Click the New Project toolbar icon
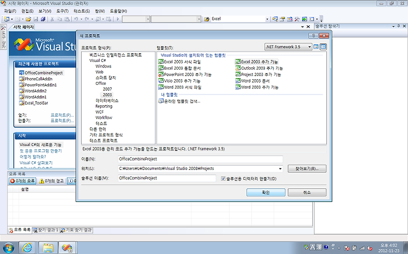408x254 pixels. tap(6, 19)
